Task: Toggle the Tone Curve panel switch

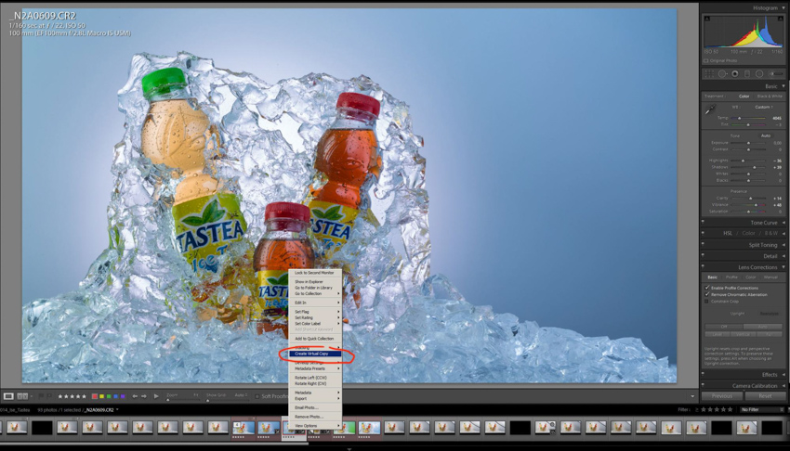Action: point(704,222)
